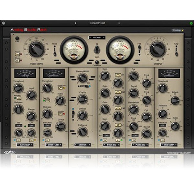Viewport: 194px width, 194px height.
Task: Click the green power bypass icon
Action: point(191,23)
